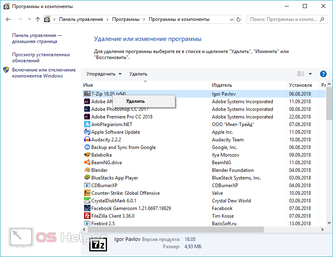Click the scroll down arrow
This screenshot has width=333, height=257.
(x=329, y=223)
